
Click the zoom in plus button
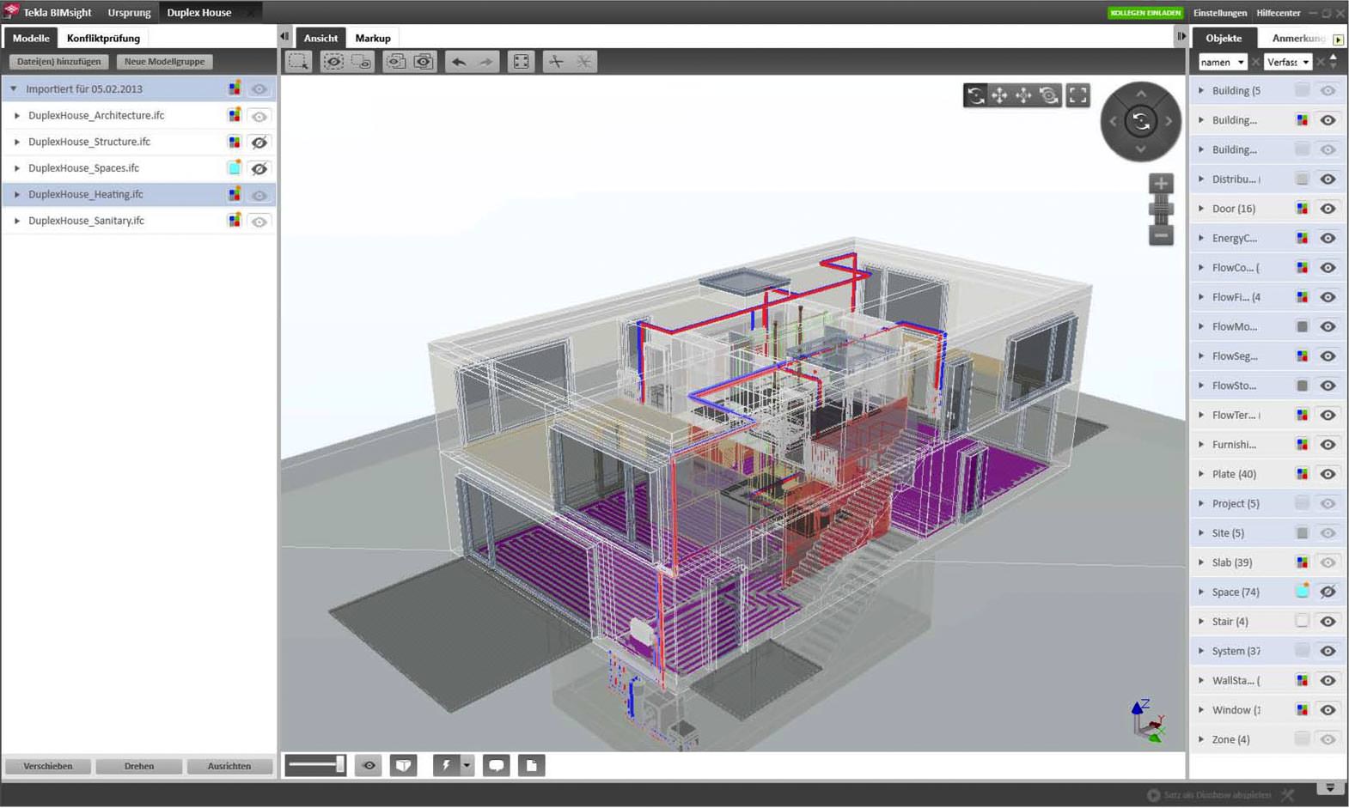(1162, 183)
